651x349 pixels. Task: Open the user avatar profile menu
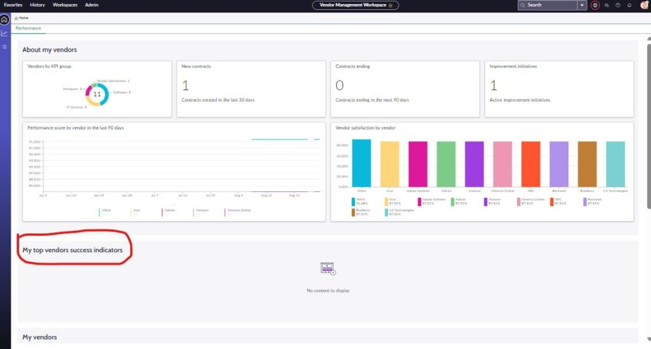tap(644, 5)
